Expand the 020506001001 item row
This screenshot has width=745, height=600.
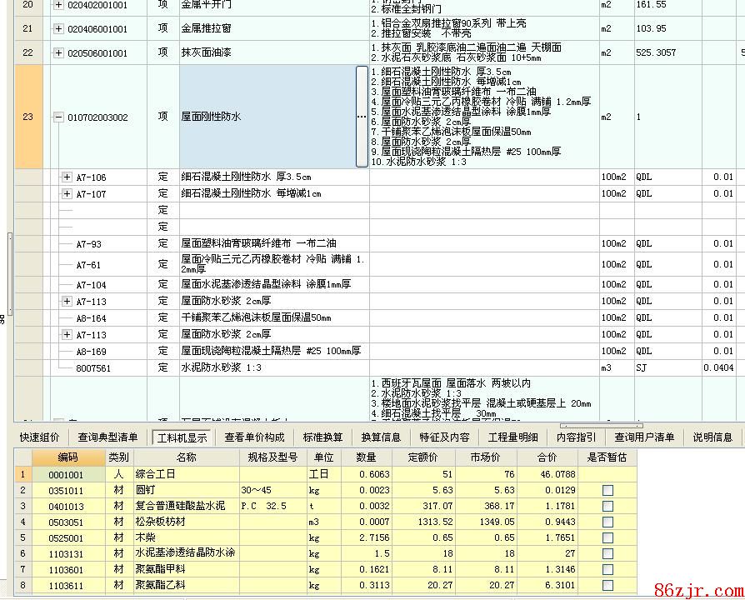[58, 53]
